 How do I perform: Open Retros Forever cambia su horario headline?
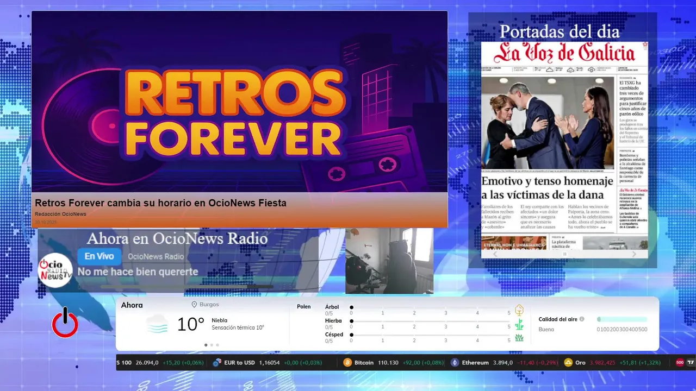coord(160,203)
